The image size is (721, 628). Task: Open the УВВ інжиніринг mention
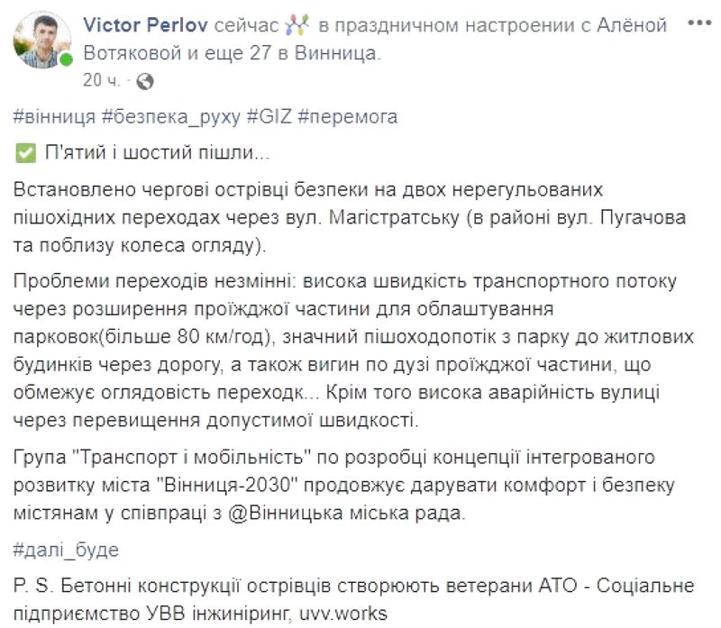point(218,614)
